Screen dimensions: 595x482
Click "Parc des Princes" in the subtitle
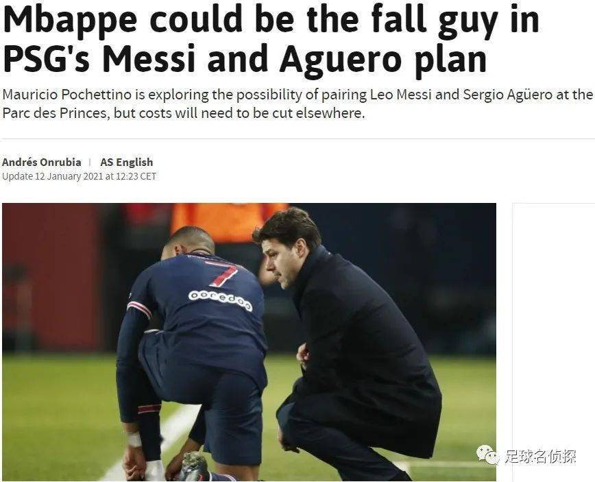tap(55, 113)
